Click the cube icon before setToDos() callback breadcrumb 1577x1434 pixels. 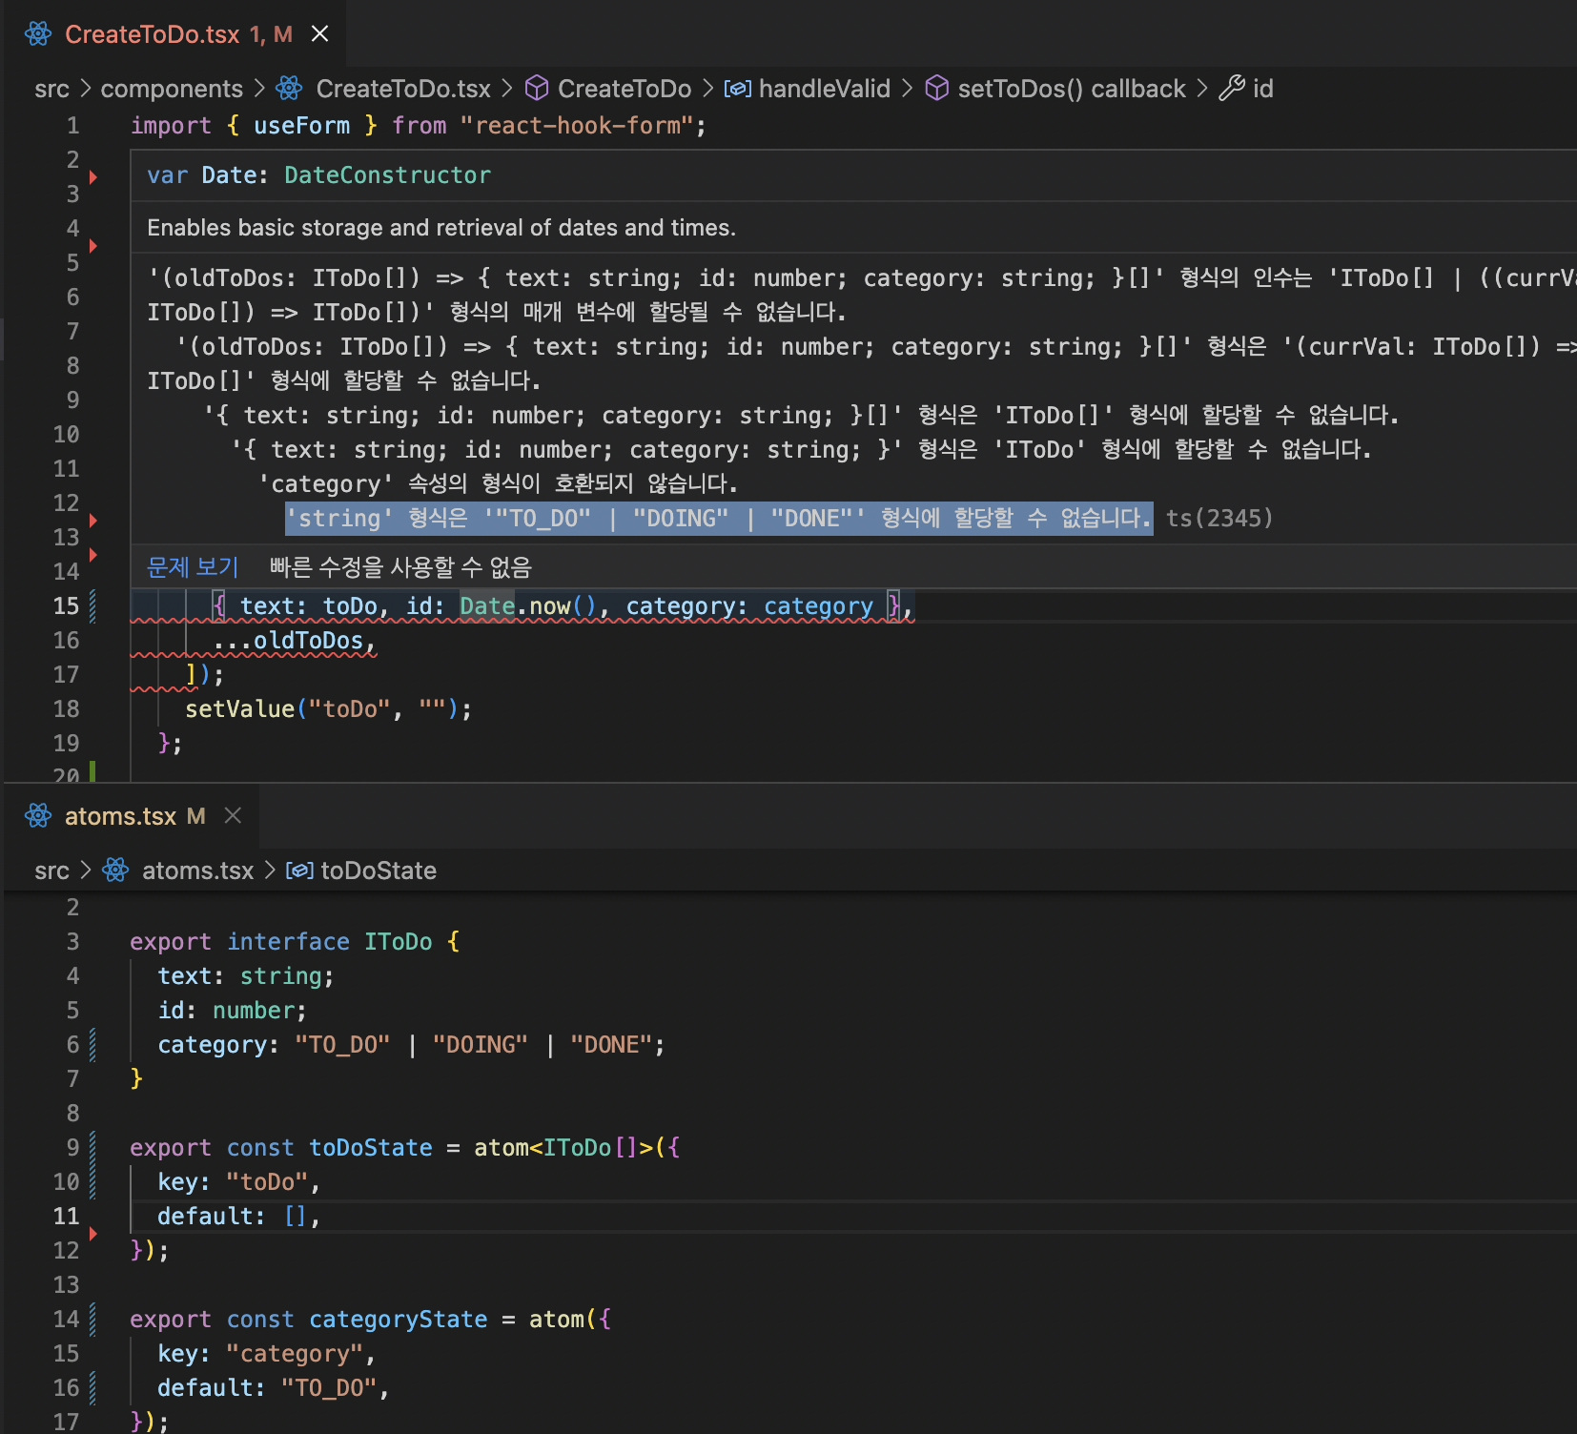coord(937,89)
